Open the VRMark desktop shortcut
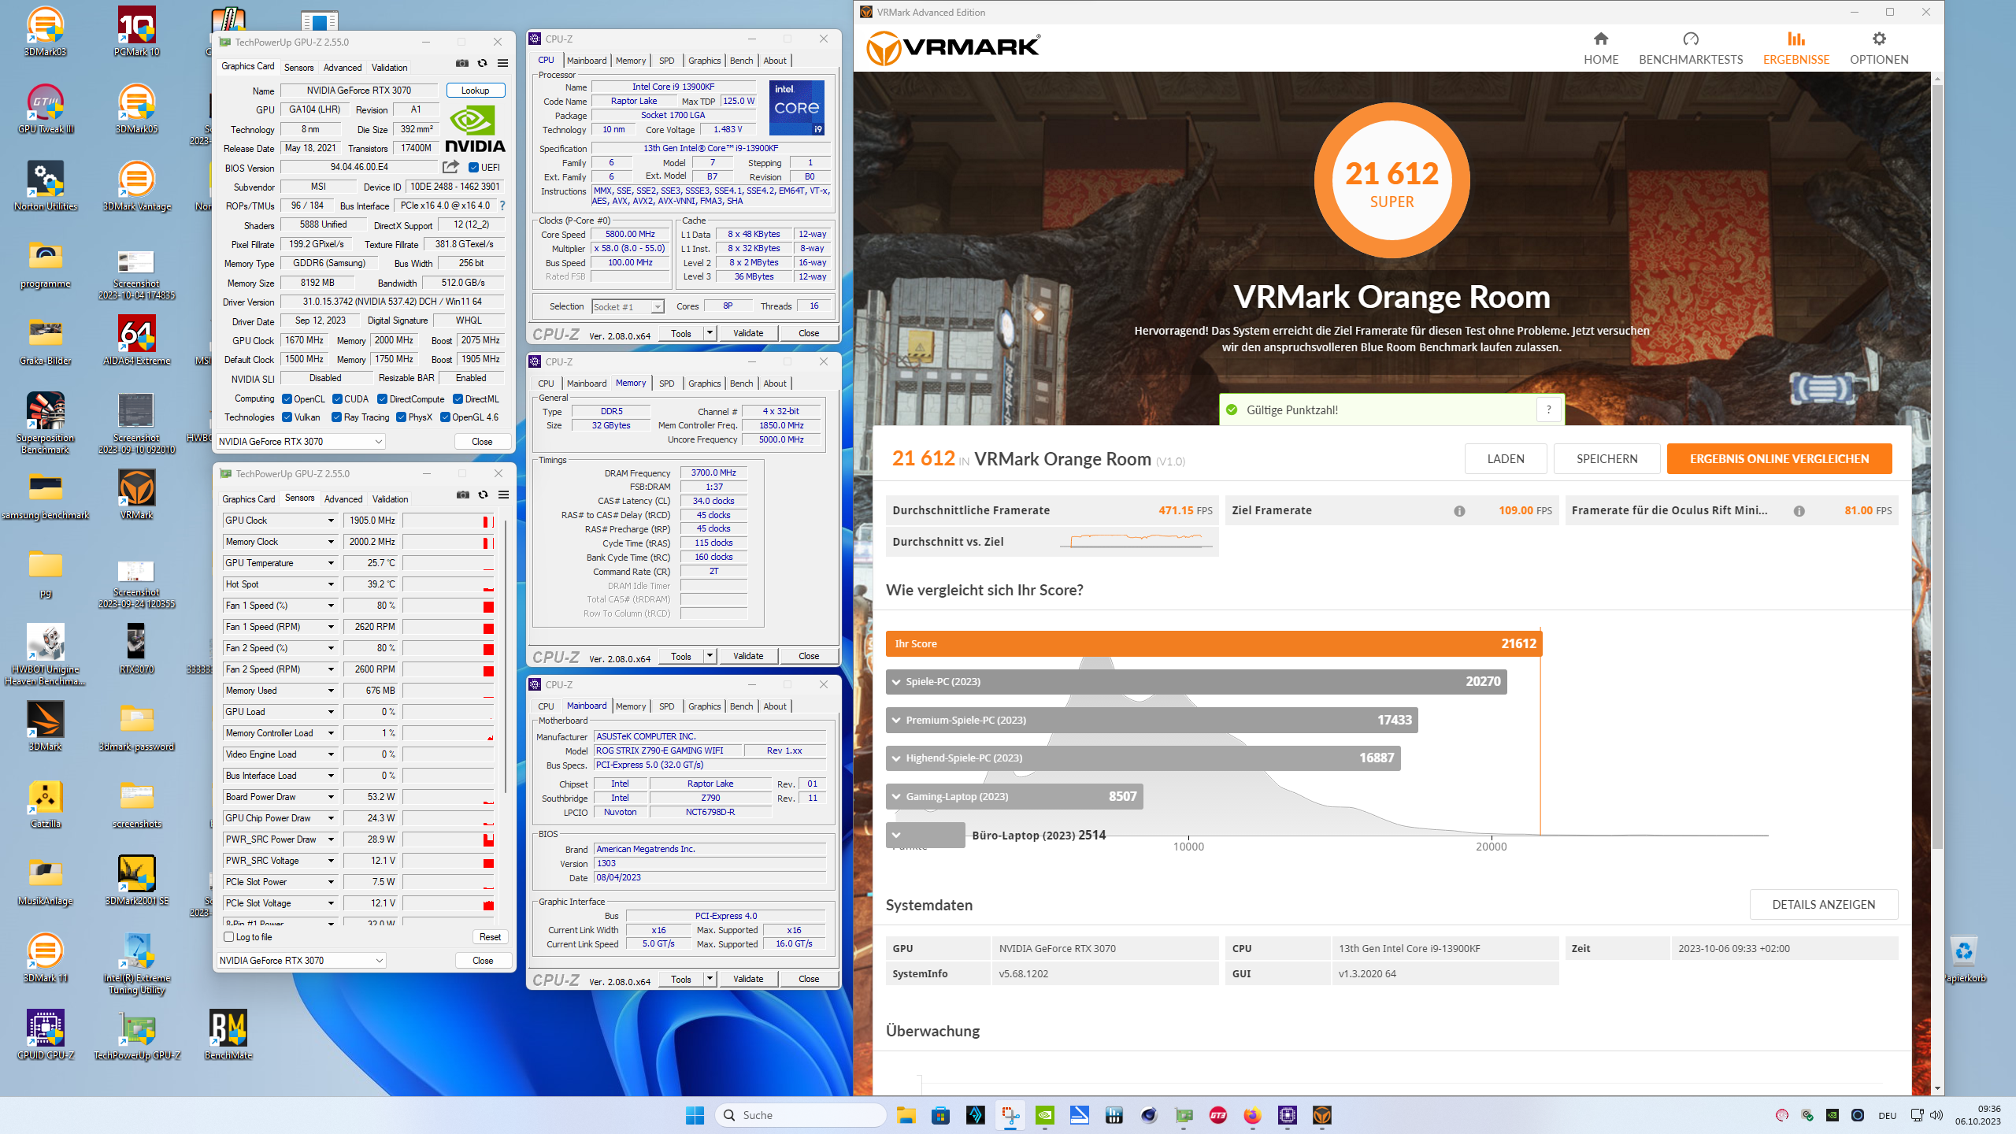2016x1134 pixels. tap(136, 495)
